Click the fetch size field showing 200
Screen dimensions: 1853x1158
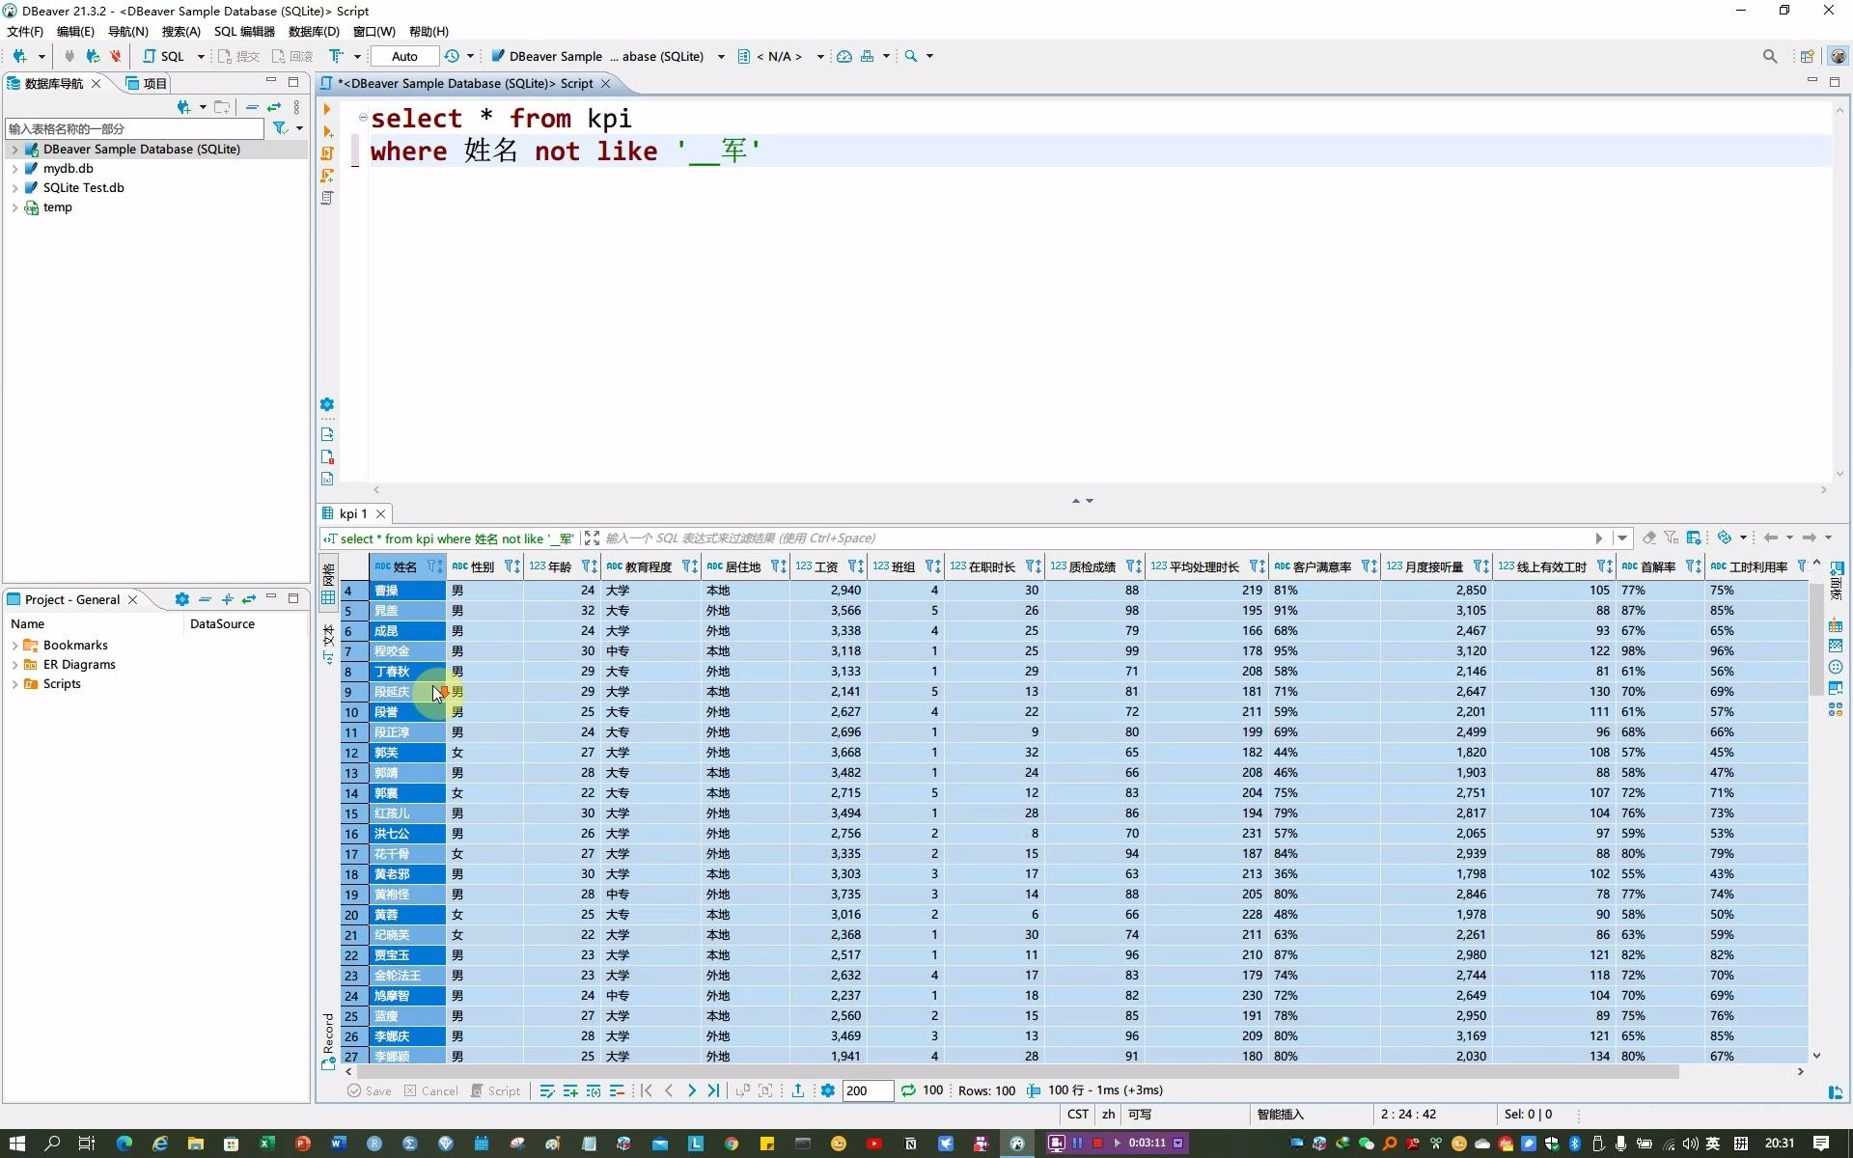pos(867,1090)
